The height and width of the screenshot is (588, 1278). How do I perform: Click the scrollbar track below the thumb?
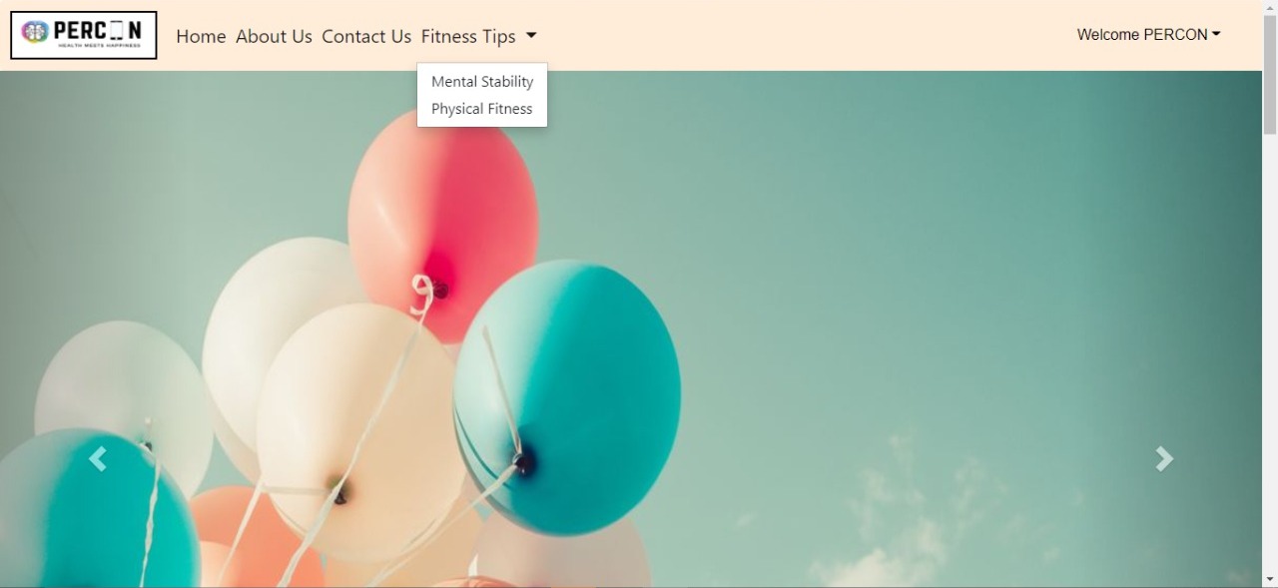tap(1270, 349)
